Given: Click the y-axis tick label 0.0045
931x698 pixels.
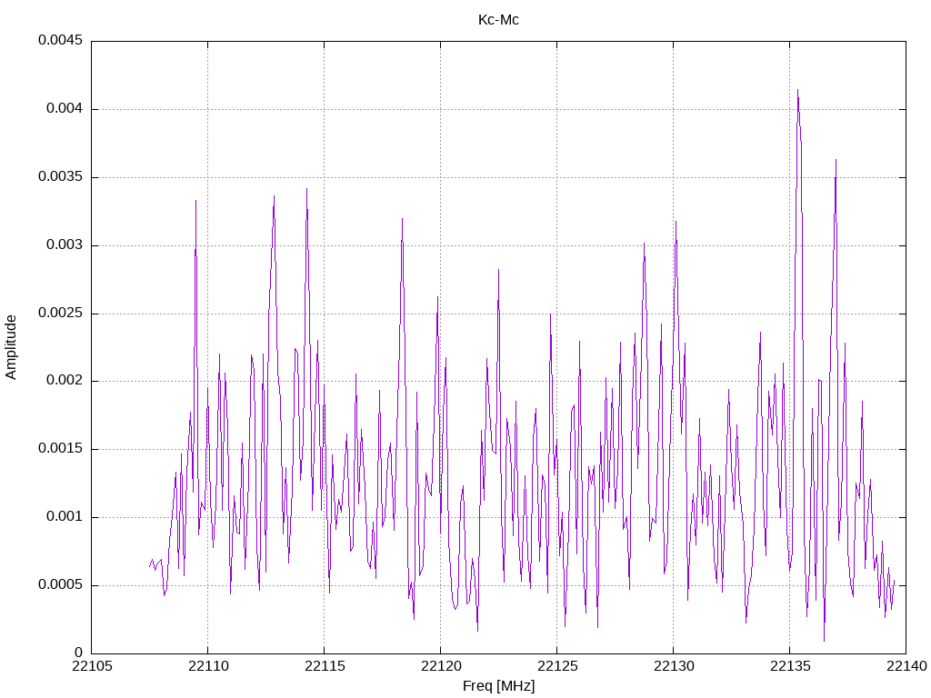Looking at the screenshot, I should click(61, 40).
